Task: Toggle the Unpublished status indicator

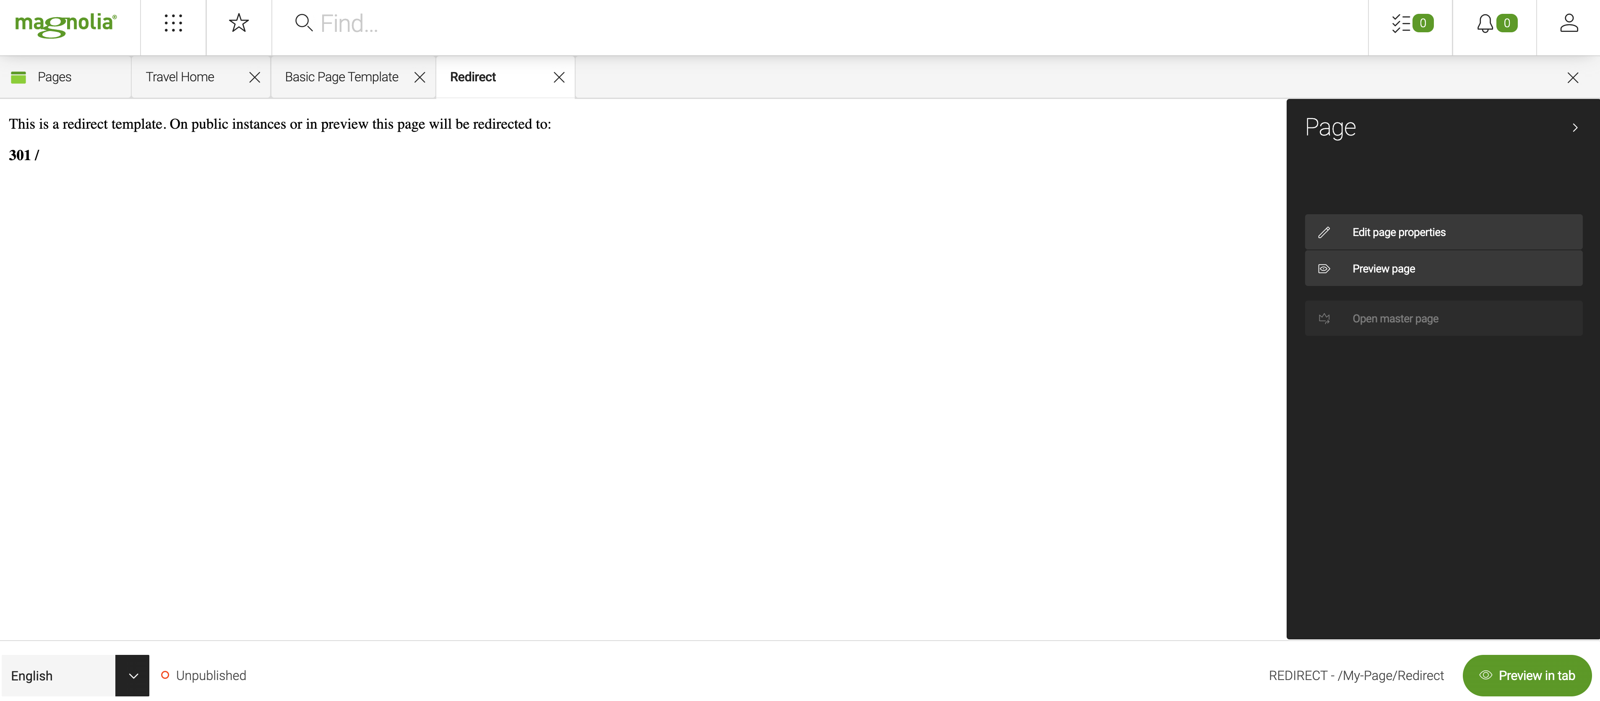Action: click(x=163, y=675)
